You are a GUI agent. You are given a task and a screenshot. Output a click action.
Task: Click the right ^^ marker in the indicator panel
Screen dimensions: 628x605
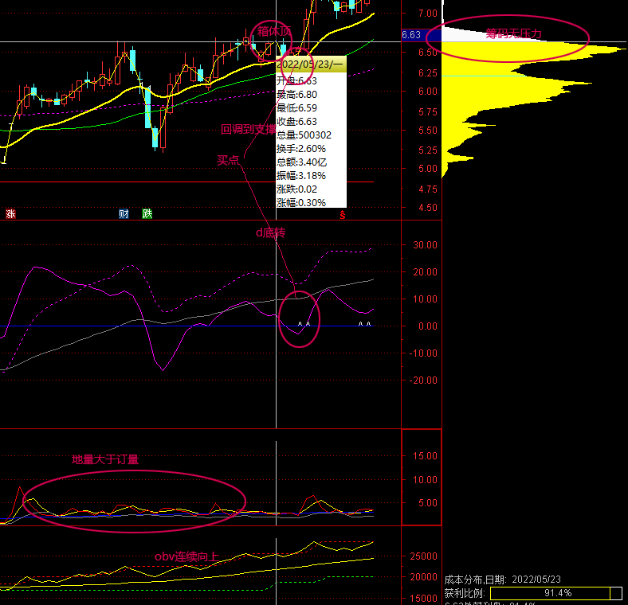pos(364,325)
